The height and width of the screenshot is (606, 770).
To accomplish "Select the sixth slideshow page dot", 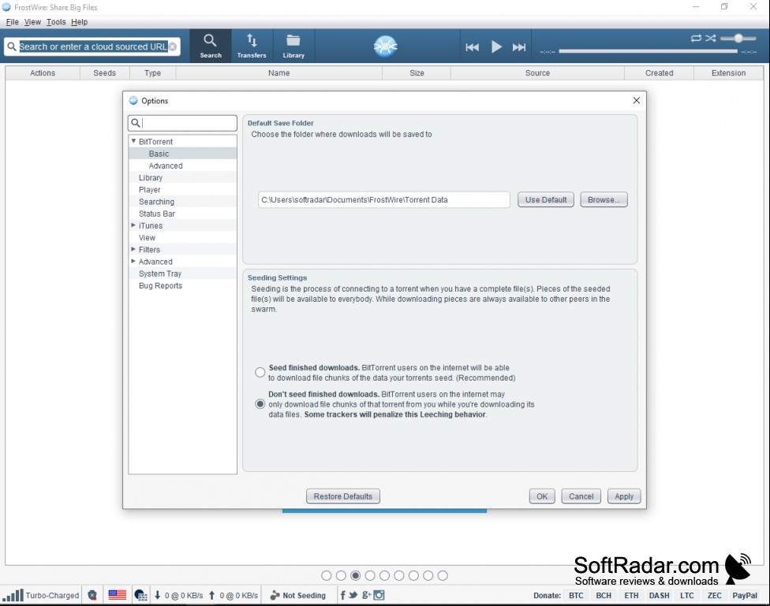I will point(399,575).
